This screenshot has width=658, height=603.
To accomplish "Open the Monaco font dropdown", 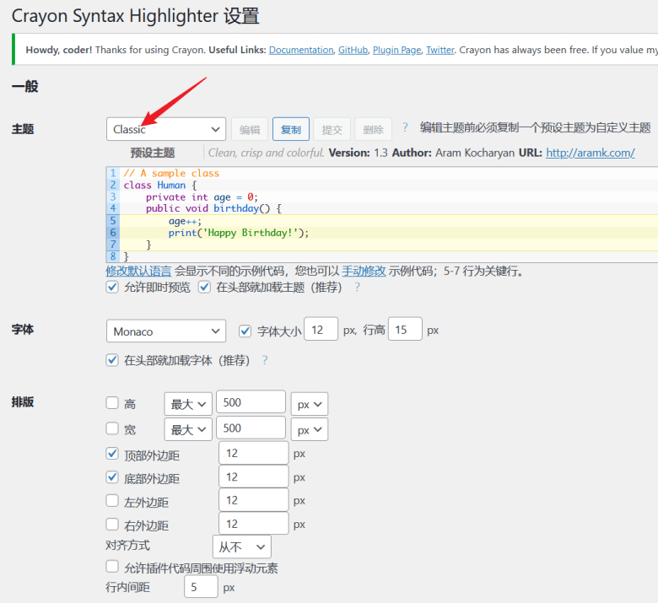I will coord(165,331).
